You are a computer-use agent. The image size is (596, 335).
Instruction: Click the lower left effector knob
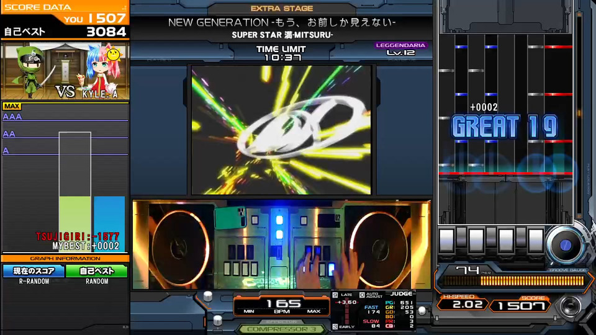pos(217,321)
